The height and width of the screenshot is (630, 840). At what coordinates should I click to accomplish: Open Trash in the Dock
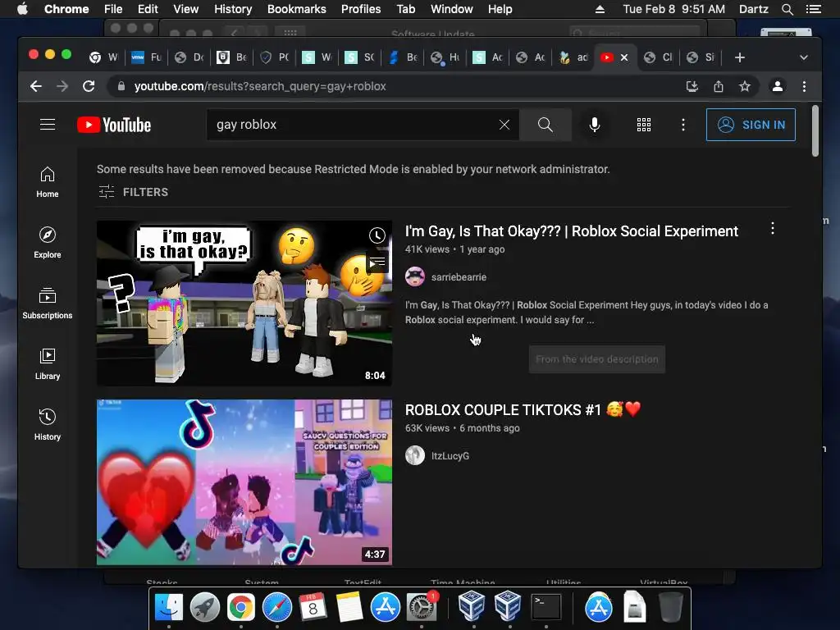tap(670, 607)
